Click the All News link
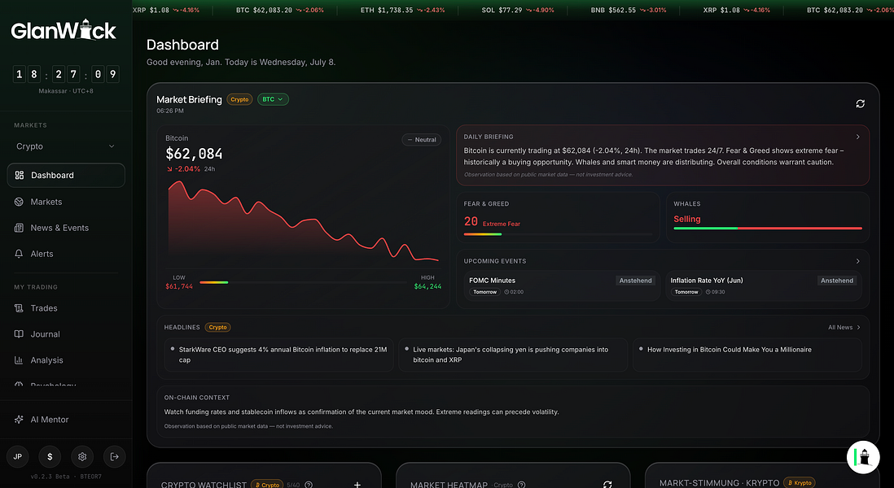Screen dimensions: 894x488 click(844, 328)
